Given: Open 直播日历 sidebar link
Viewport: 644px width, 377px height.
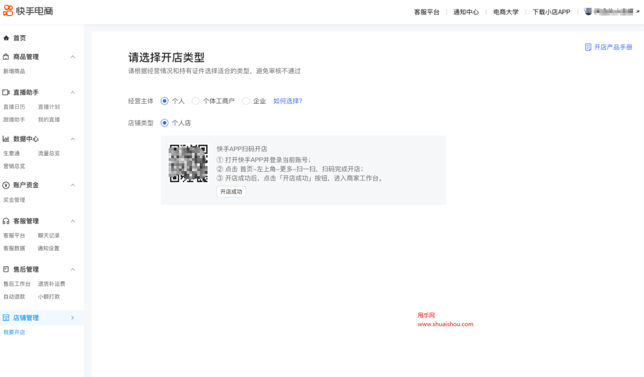Looking at the screenshot, I should pos(14,107).
